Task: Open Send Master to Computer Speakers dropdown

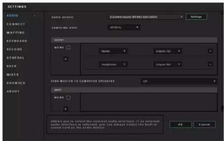Action: (x=179, y=81)
